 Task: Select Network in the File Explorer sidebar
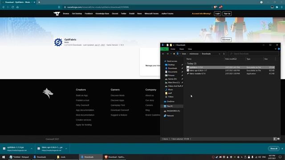170,116
